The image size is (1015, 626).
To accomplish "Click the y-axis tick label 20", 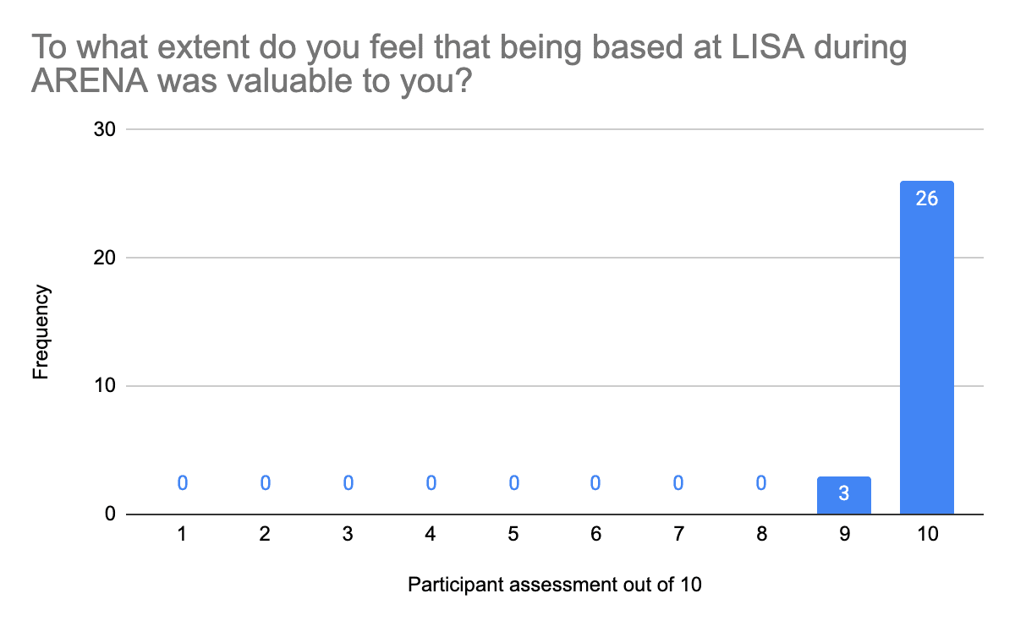I will pyautogui.click(x=106, y=258).
